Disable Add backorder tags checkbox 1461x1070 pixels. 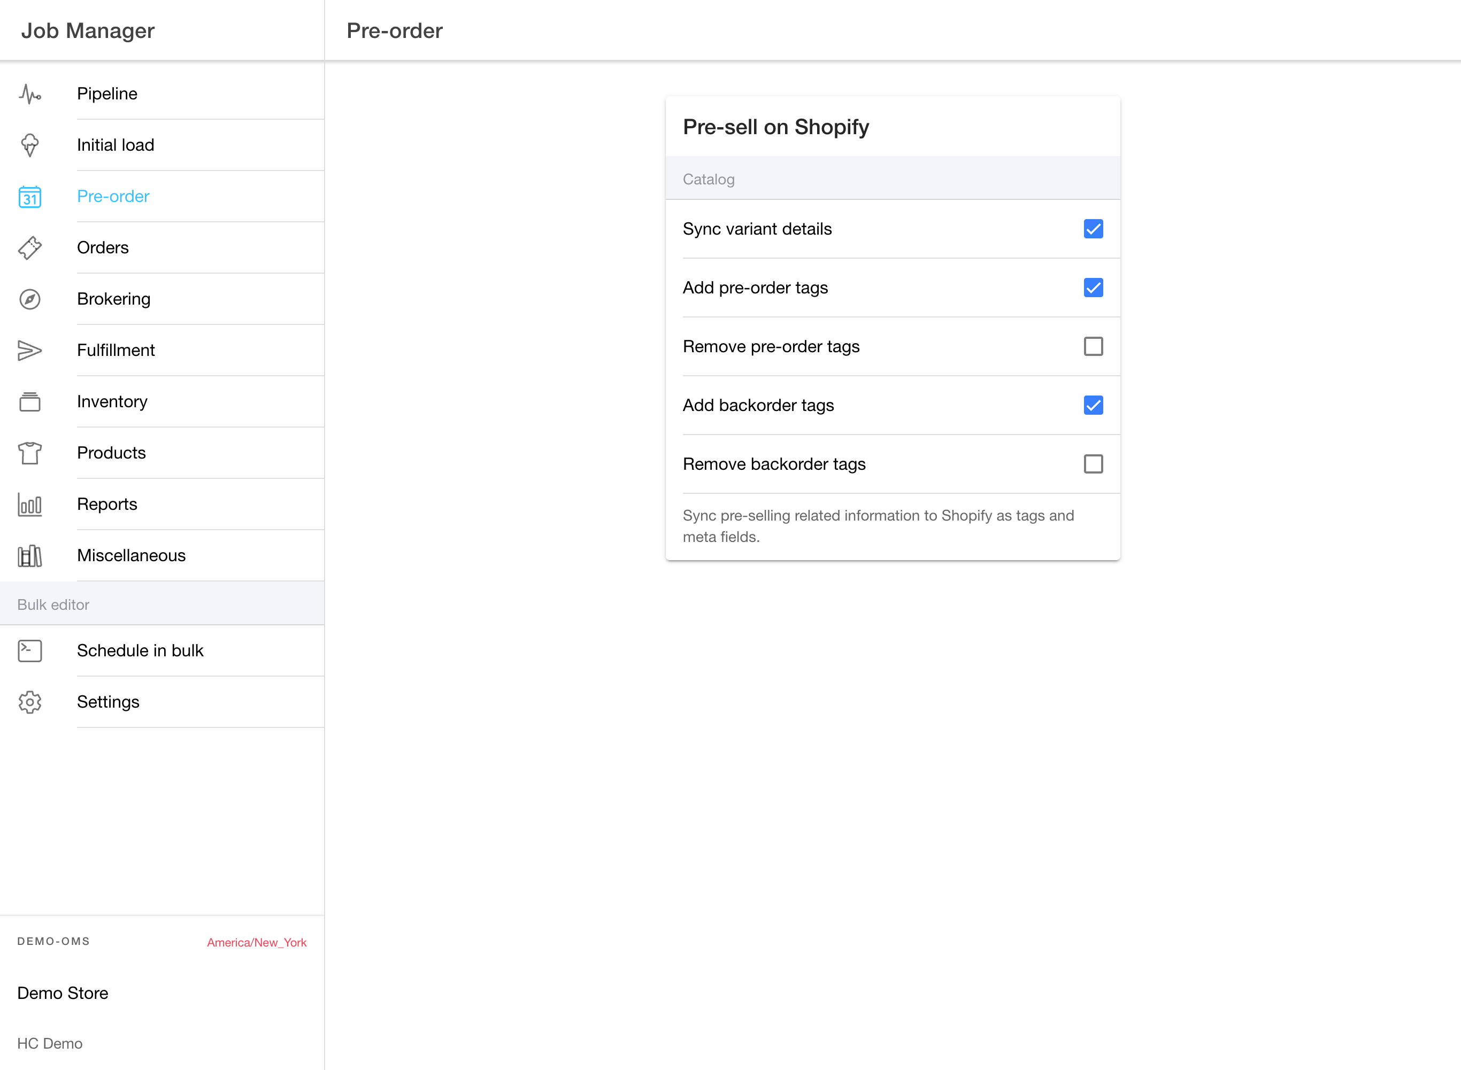coord(1093,406)
